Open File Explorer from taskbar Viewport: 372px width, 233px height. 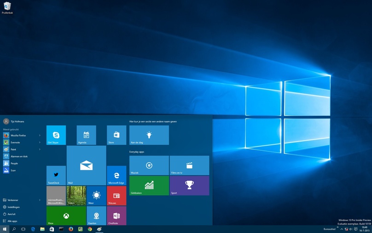tap(42, 229)
